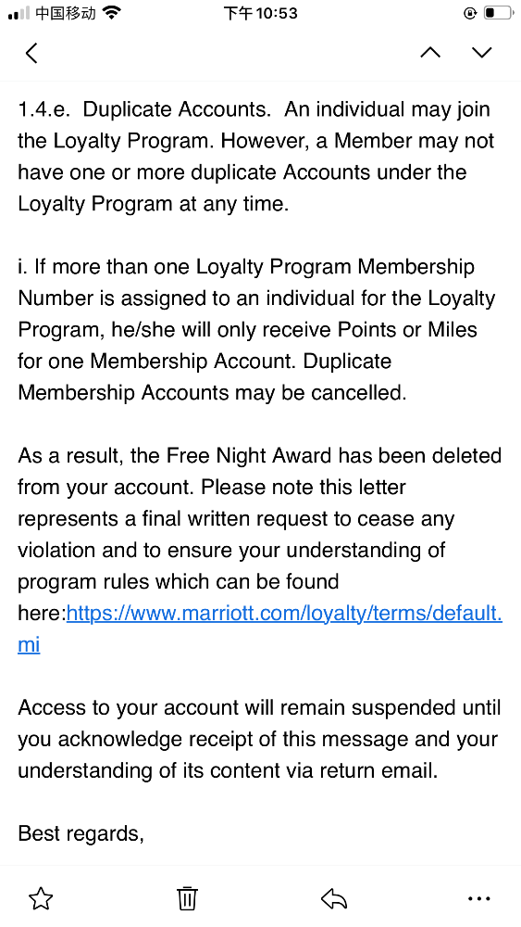This screenshot has width=521, height=927.
Task: Tap the Wi-Fi status icon
Action: tap(111, 13)
